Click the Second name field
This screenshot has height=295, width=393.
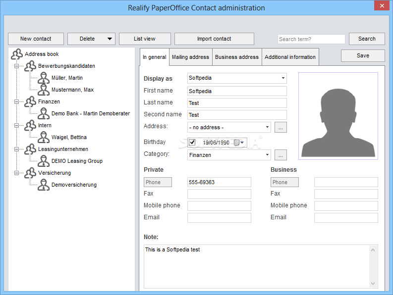(237, 115)
